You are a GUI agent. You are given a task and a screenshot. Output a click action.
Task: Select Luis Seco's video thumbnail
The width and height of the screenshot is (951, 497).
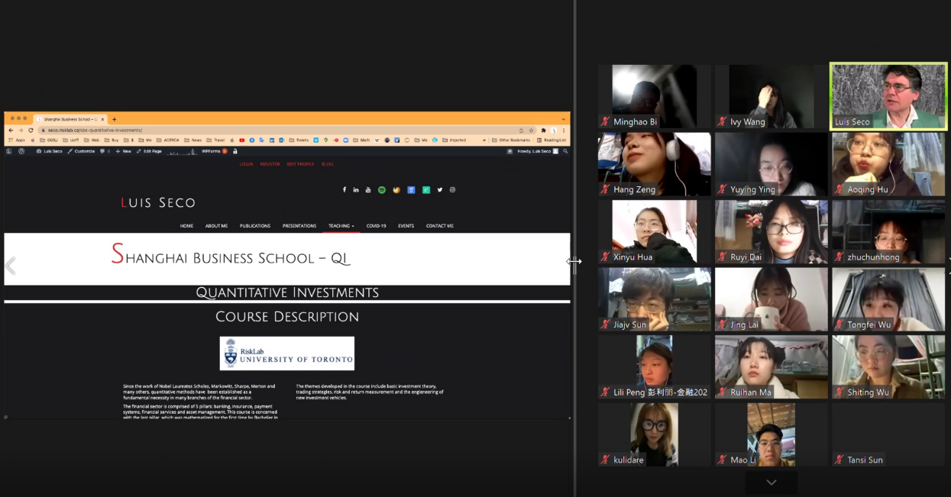pos(888,96)
